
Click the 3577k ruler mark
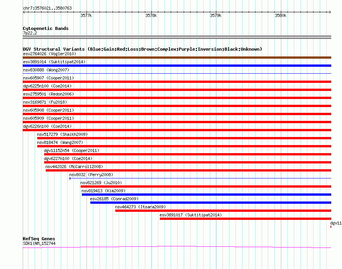point(86,15)
